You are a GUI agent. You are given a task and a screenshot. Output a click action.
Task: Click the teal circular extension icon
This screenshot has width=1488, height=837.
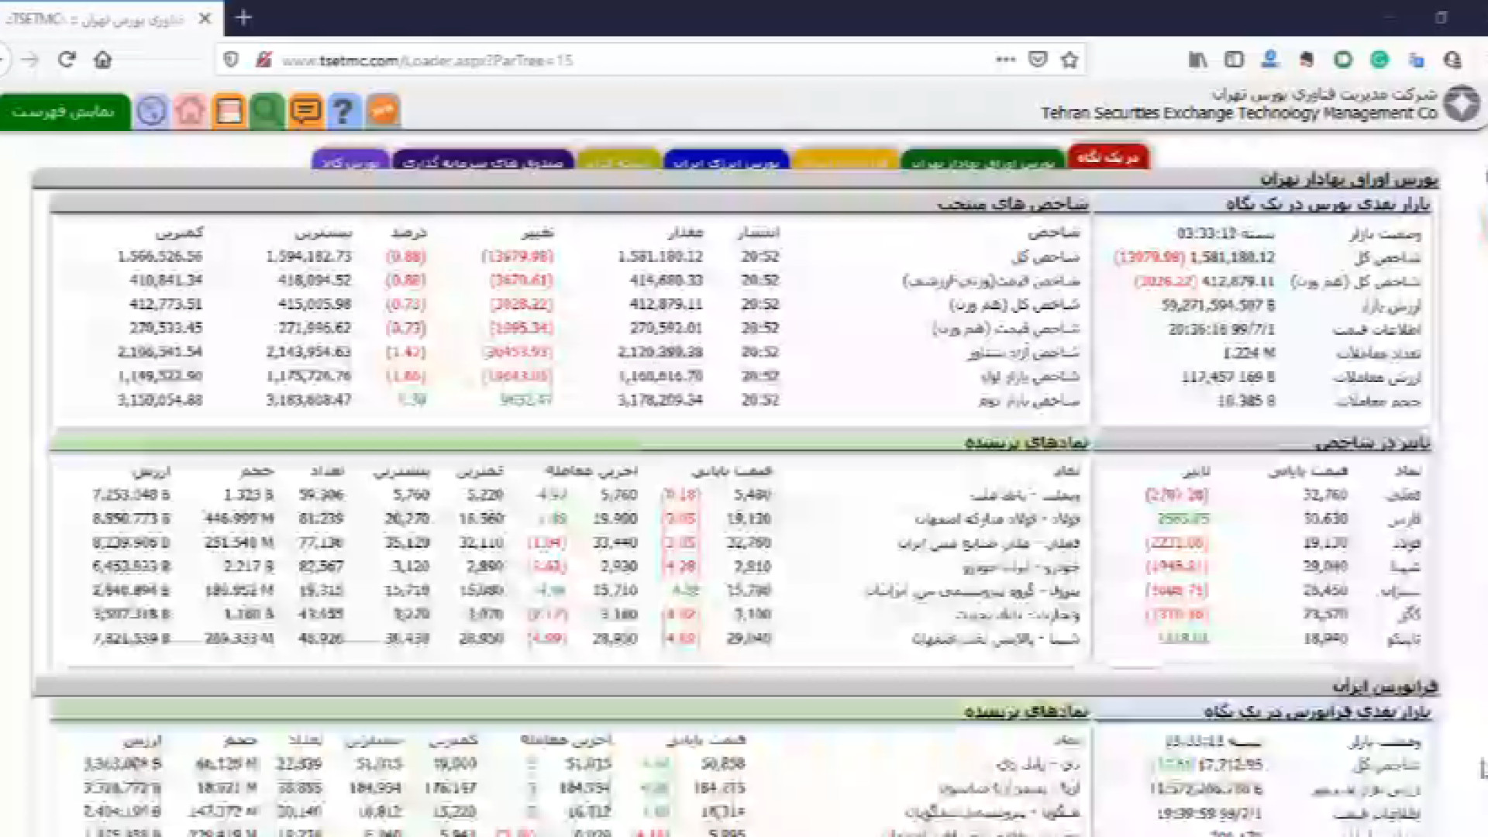[x=1379, y=60]
